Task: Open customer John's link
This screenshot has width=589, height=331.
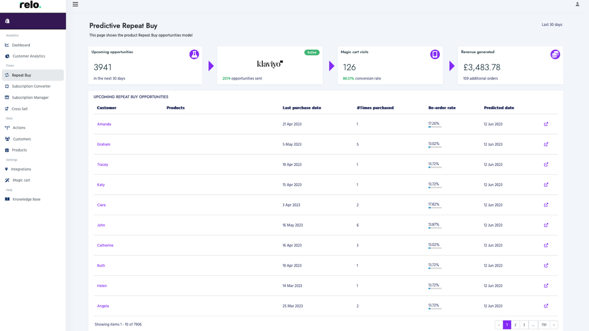Action: (x=101, y=225)
